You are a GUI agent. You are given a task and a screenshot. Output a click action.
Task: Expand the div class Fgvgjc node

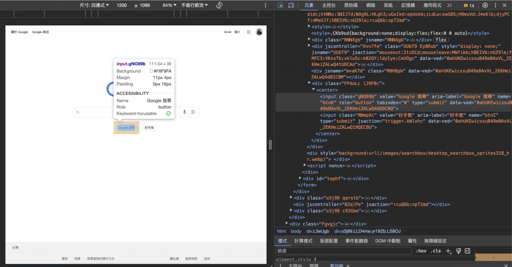coord(286,224)
